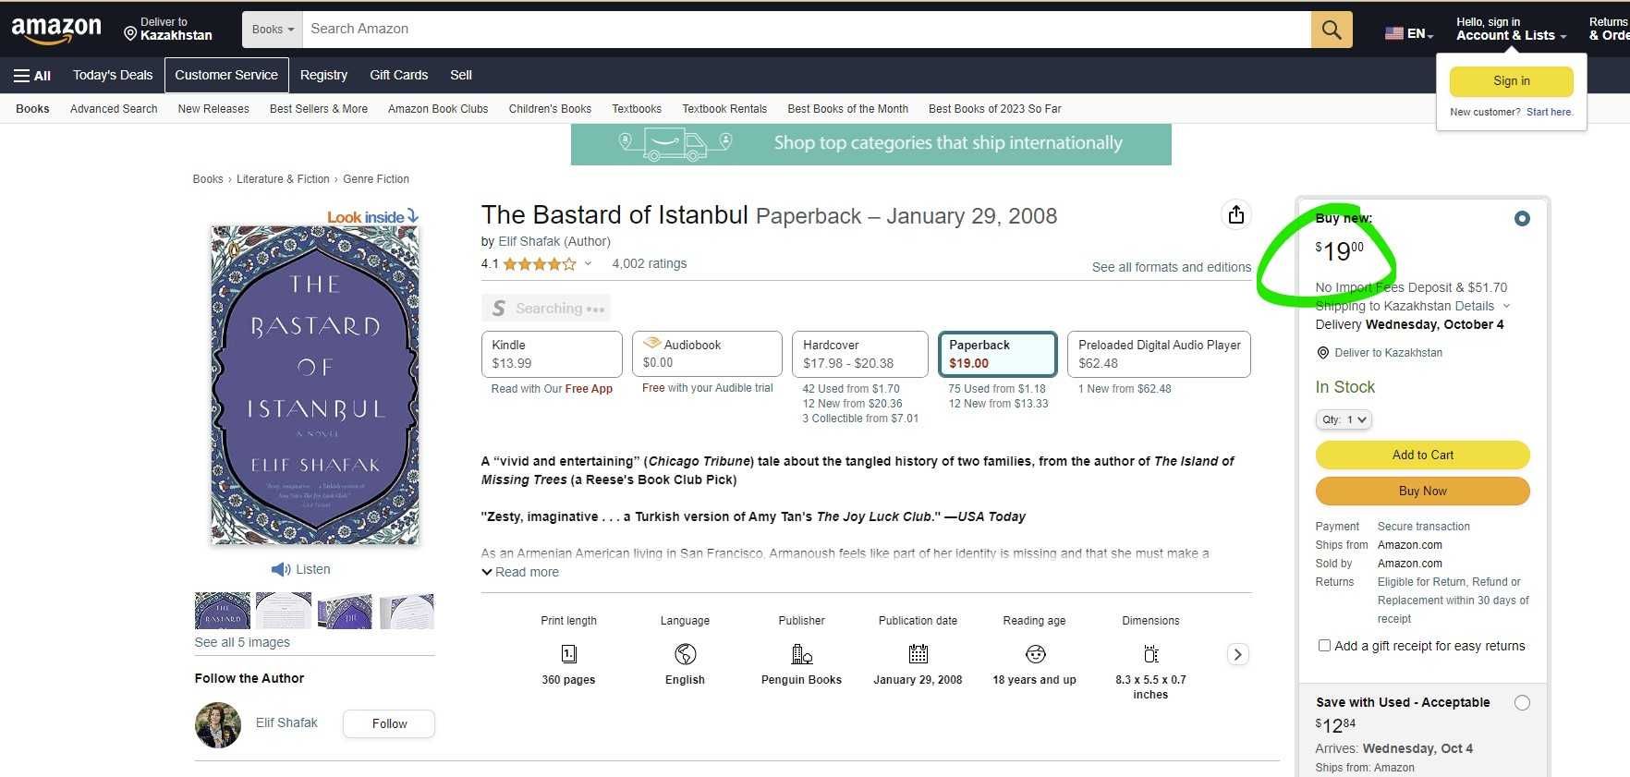Click the Publication date calendar icon
1630x777 pixels.
pos(918,654)
